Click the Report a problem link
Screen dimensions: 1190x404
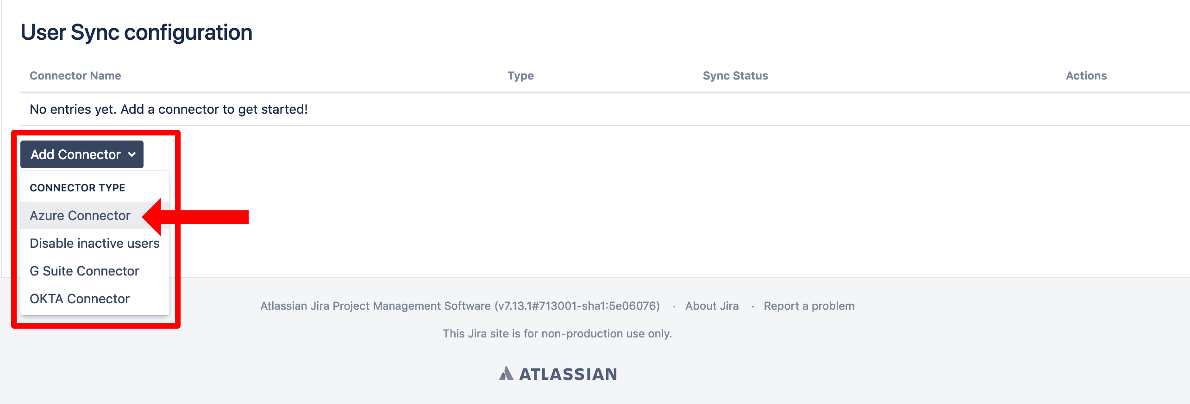click(x=809, y=306)
